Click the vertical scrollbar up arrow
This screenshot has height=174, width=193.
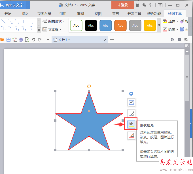(x=187, y=51)
